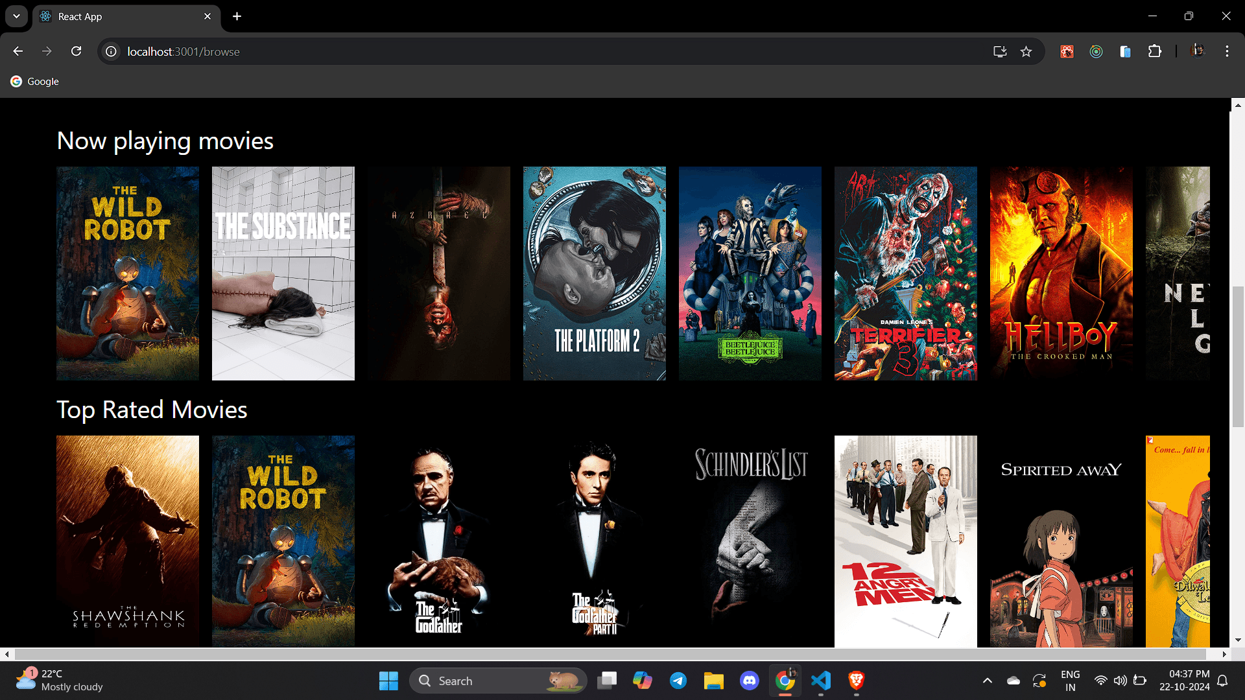Image resolution: width=1245 pixels, height=700 pixels.
Task: Open the Beetlejuice Beetlejuice poster
Action: pyautogui.click(x=750, y=274)
